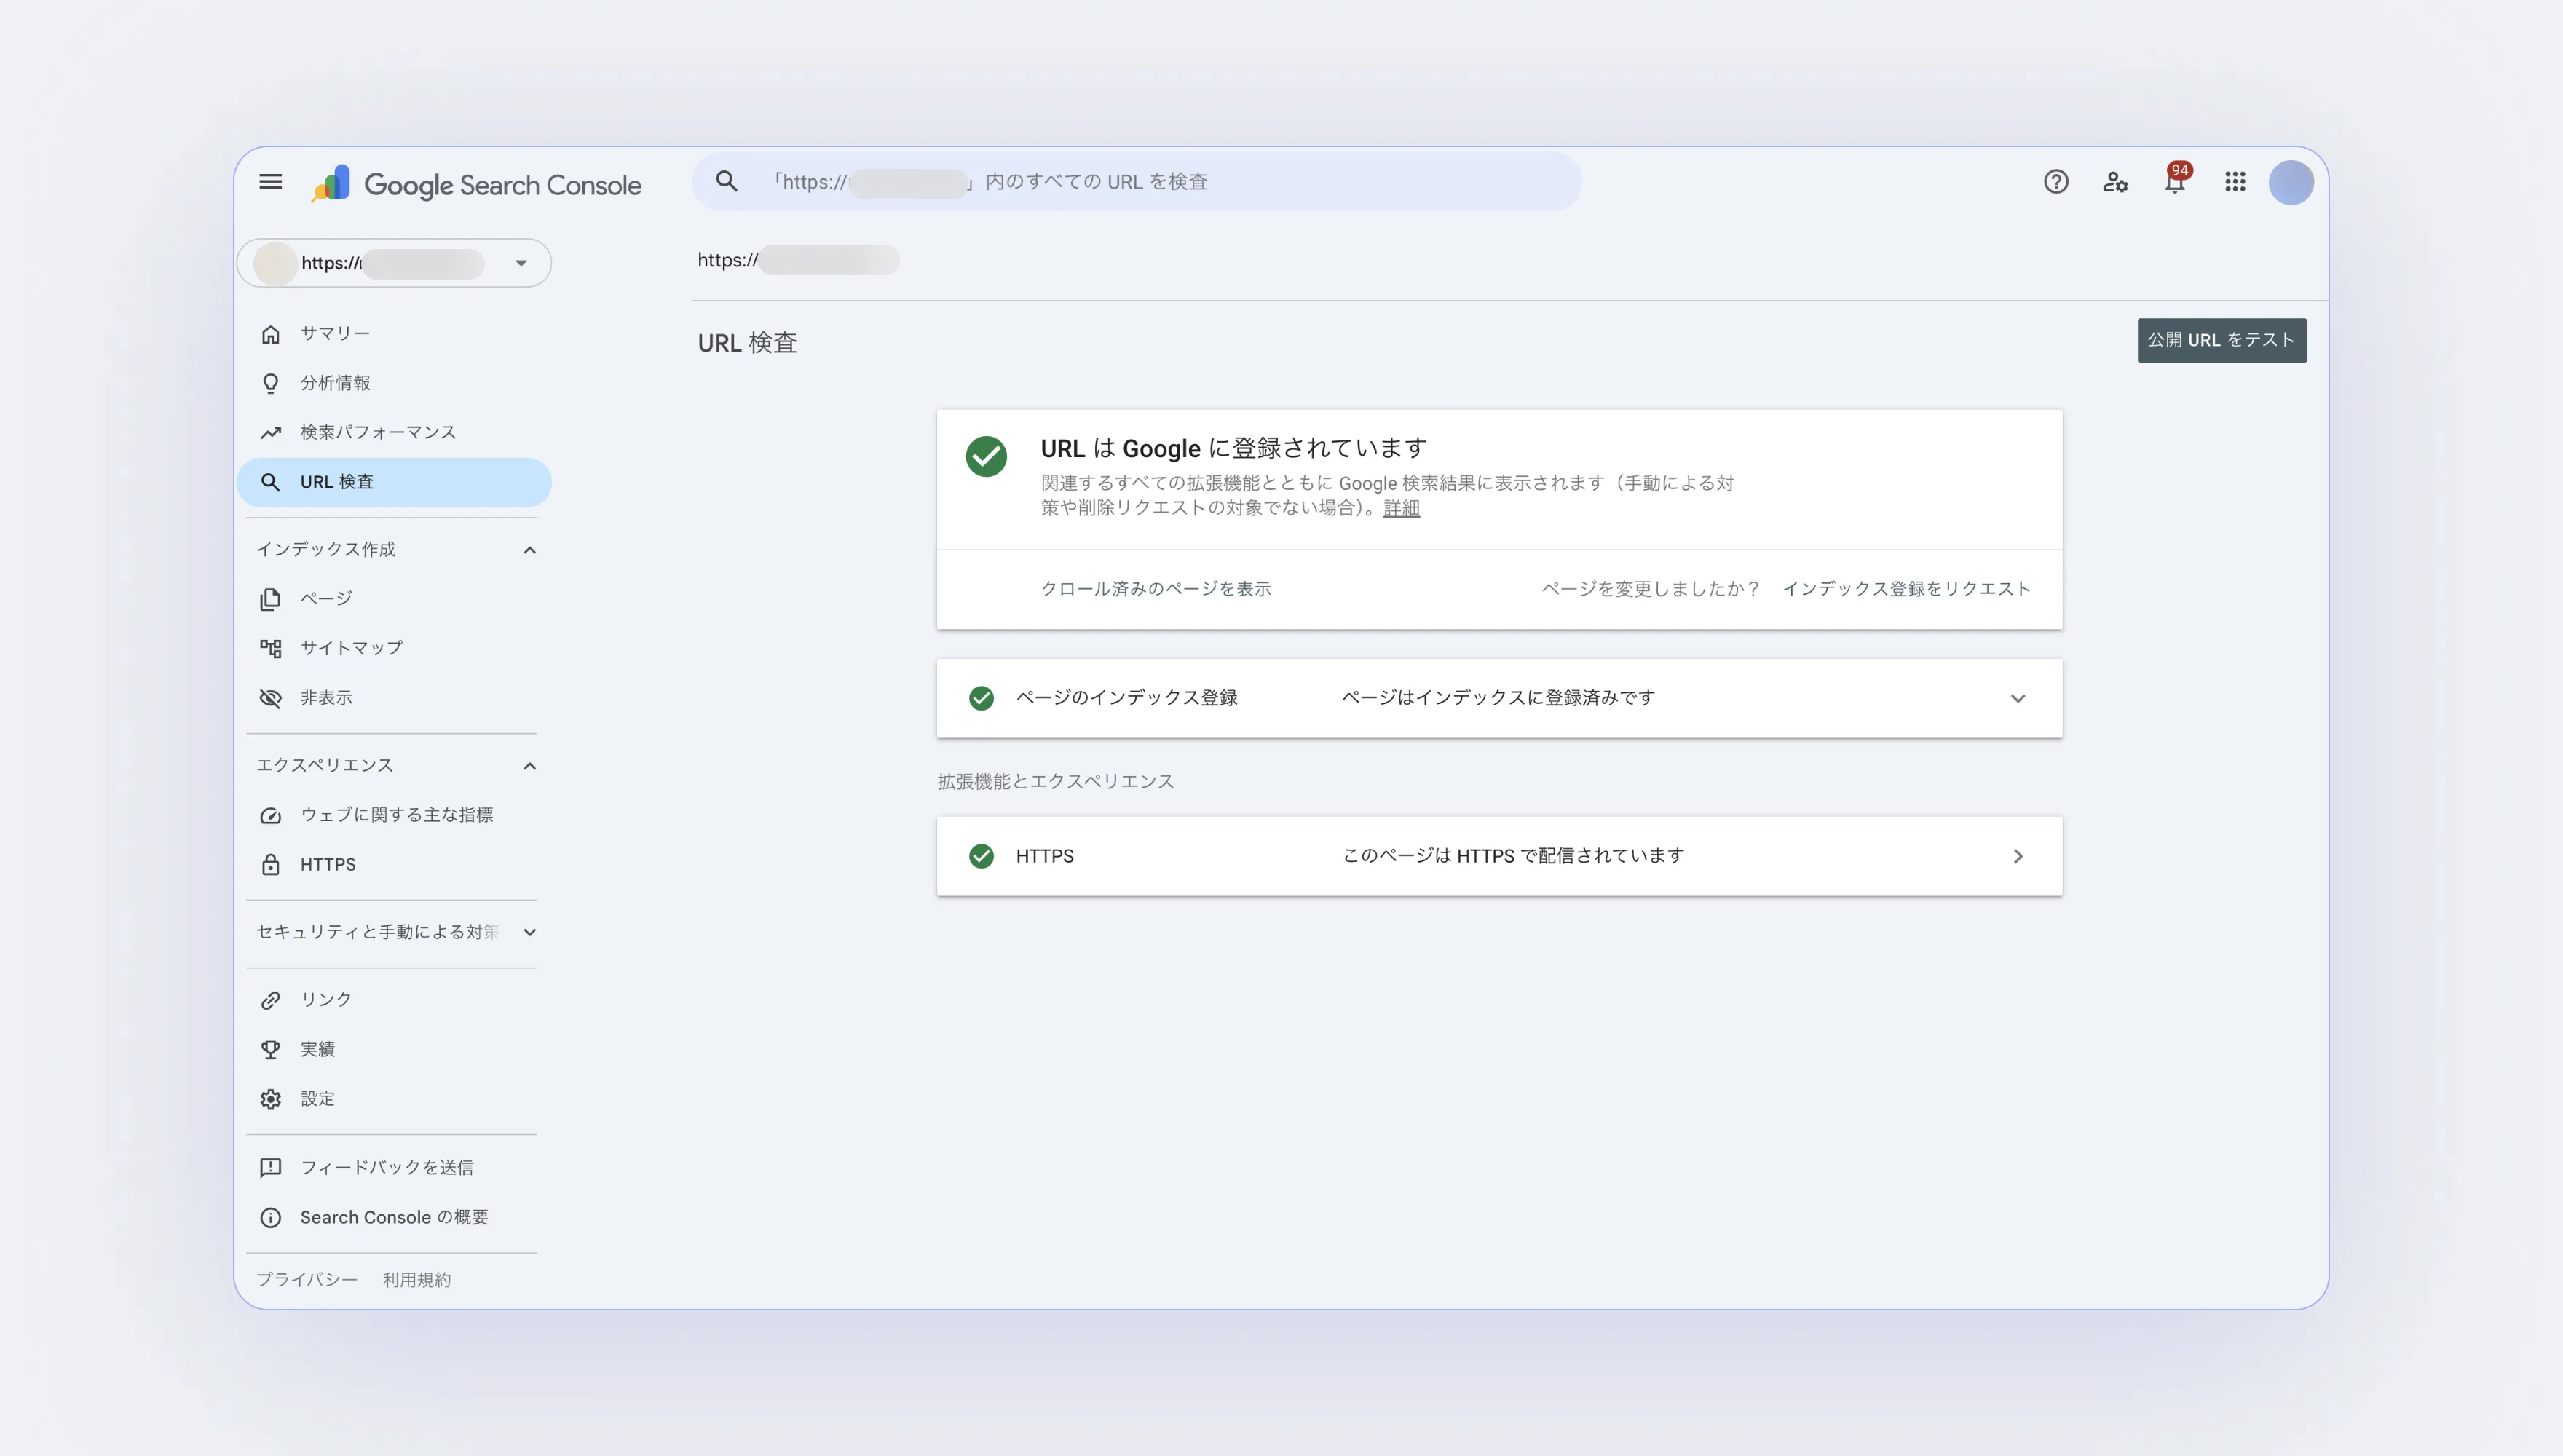Expand the セキュリティと手動による対策 section

click(529, 932)
